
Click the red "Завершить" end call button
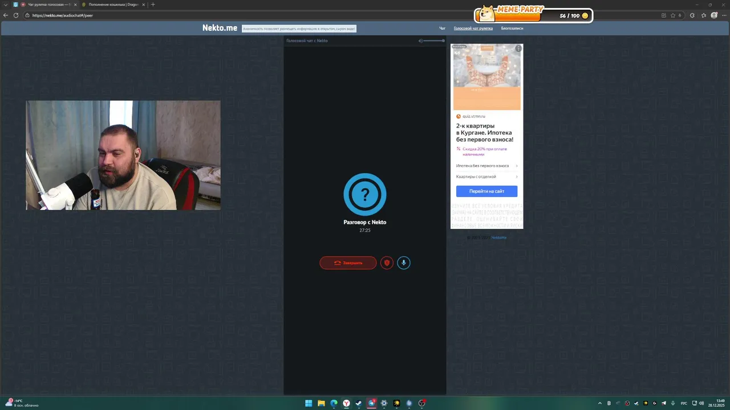348,263
